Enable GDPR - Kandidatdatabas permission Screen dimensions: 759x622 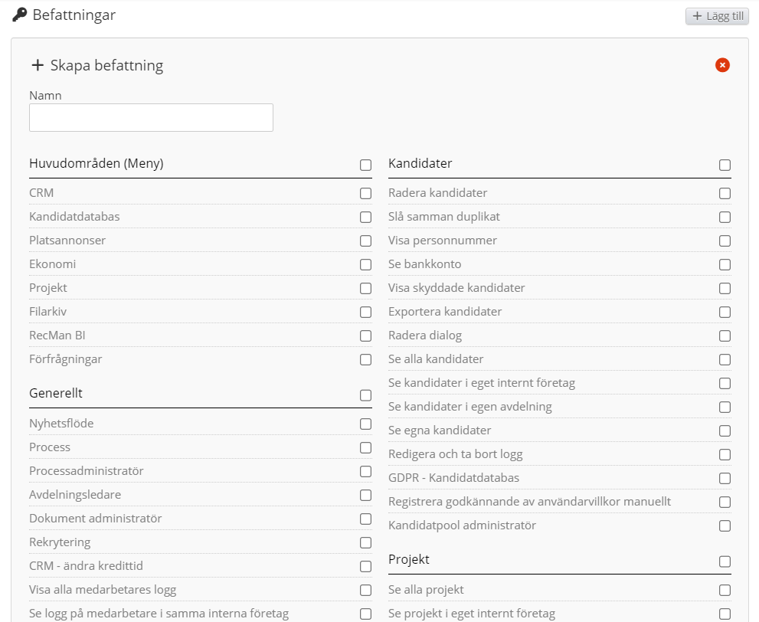pyautogui.click(x=725, y=479)
